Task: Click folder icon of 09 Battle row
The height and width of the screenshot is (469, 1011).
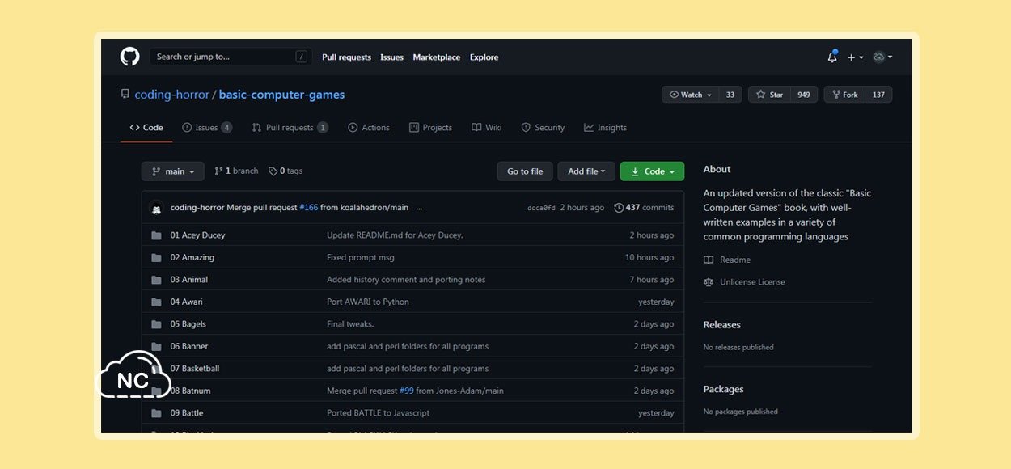Action: (156, 413)
